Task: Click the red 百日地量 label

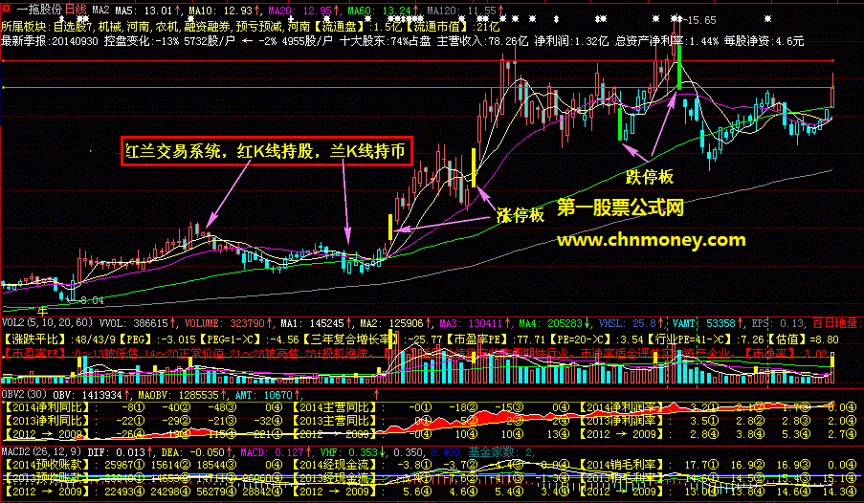Action: point(835,323)
